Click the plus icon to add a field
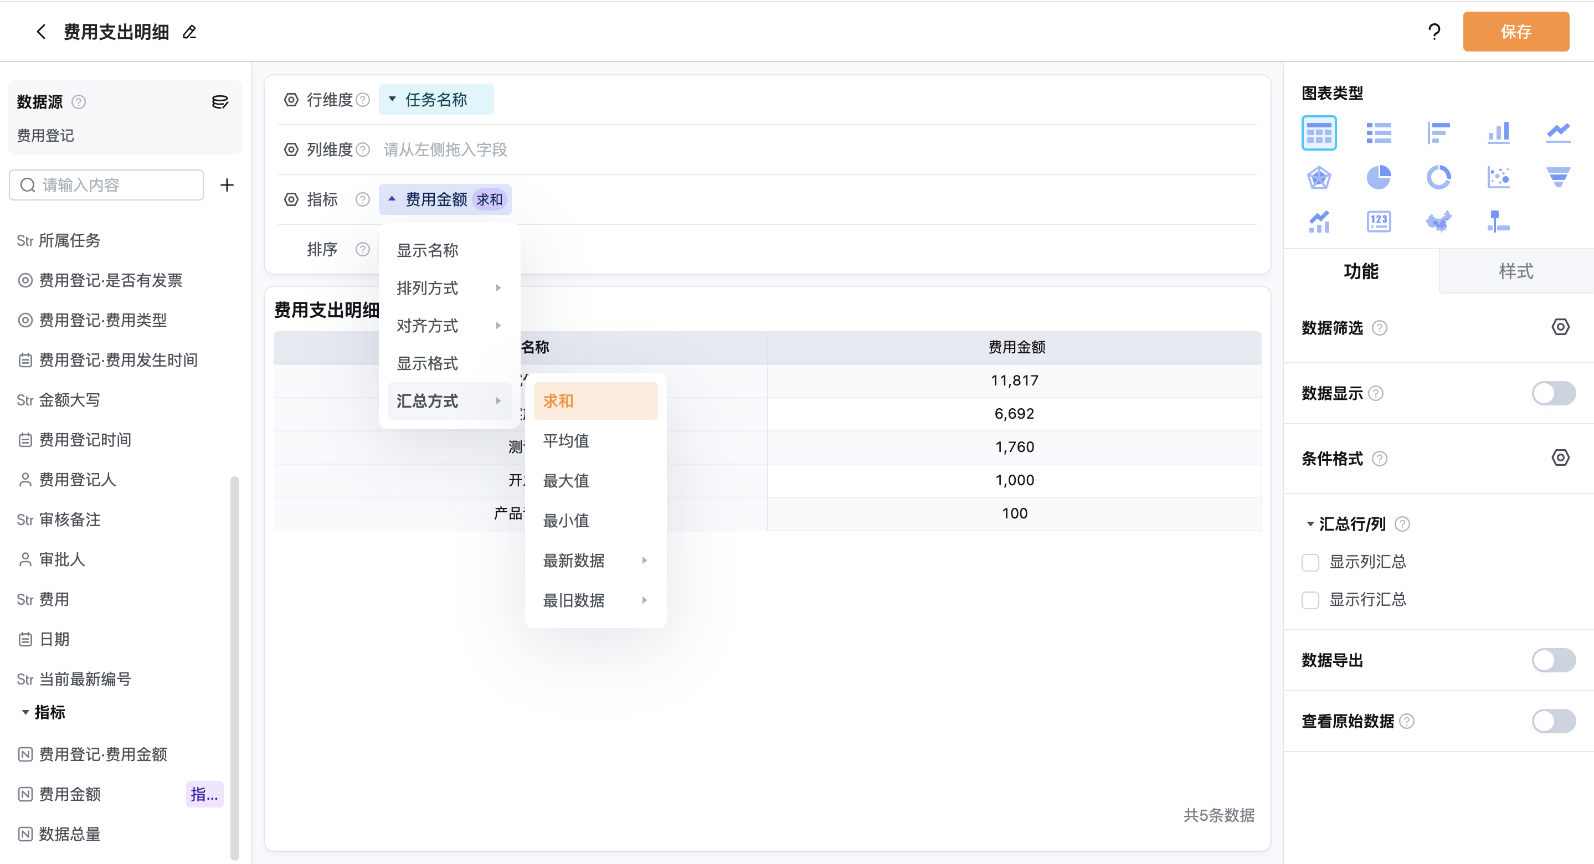The image size is (1594, 864). 227,185
